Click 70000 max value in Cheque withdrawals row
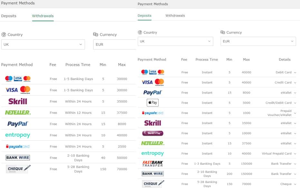300x193 pixels. [x=122, y=169]
